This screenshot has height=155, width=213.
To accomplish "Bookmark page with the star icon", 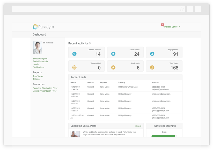I will [182, 9].
